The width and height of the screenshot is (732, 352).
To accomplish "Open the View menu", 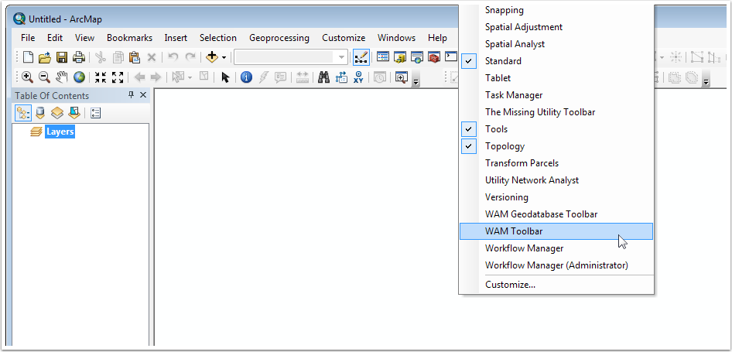I will (84, 38).
